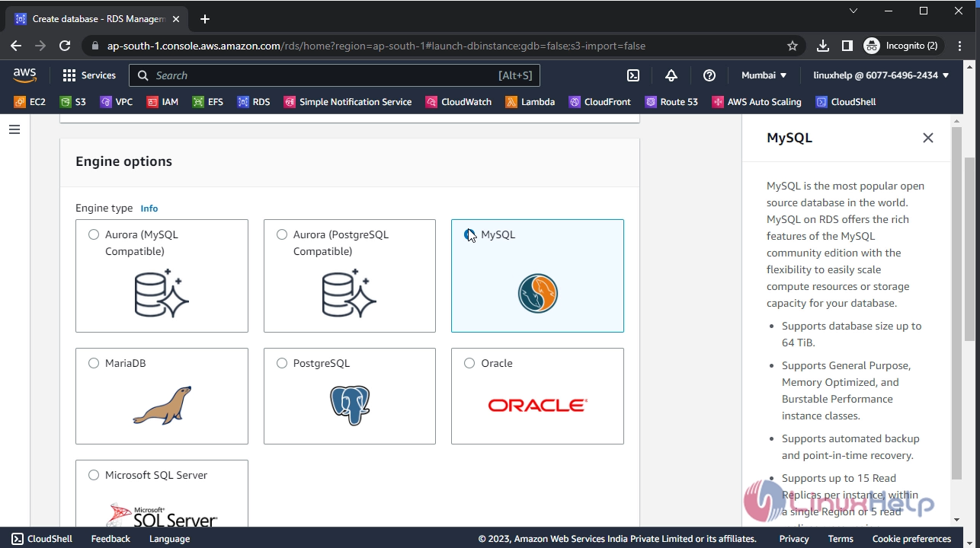Image resolution: width=980 pixels, height=548 pixels.
Task: Click the Oracle logo
Action: pos(538,406)
